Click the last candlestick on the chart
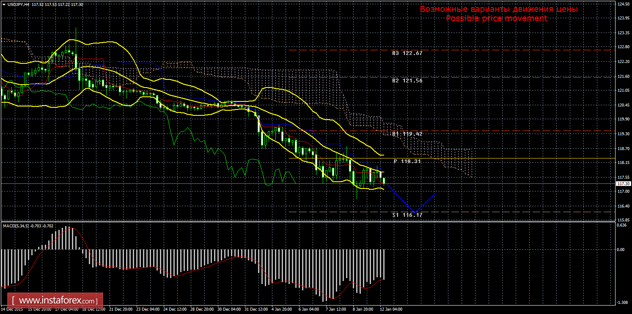Screen dimensions: 632x314 coord(384,181)
